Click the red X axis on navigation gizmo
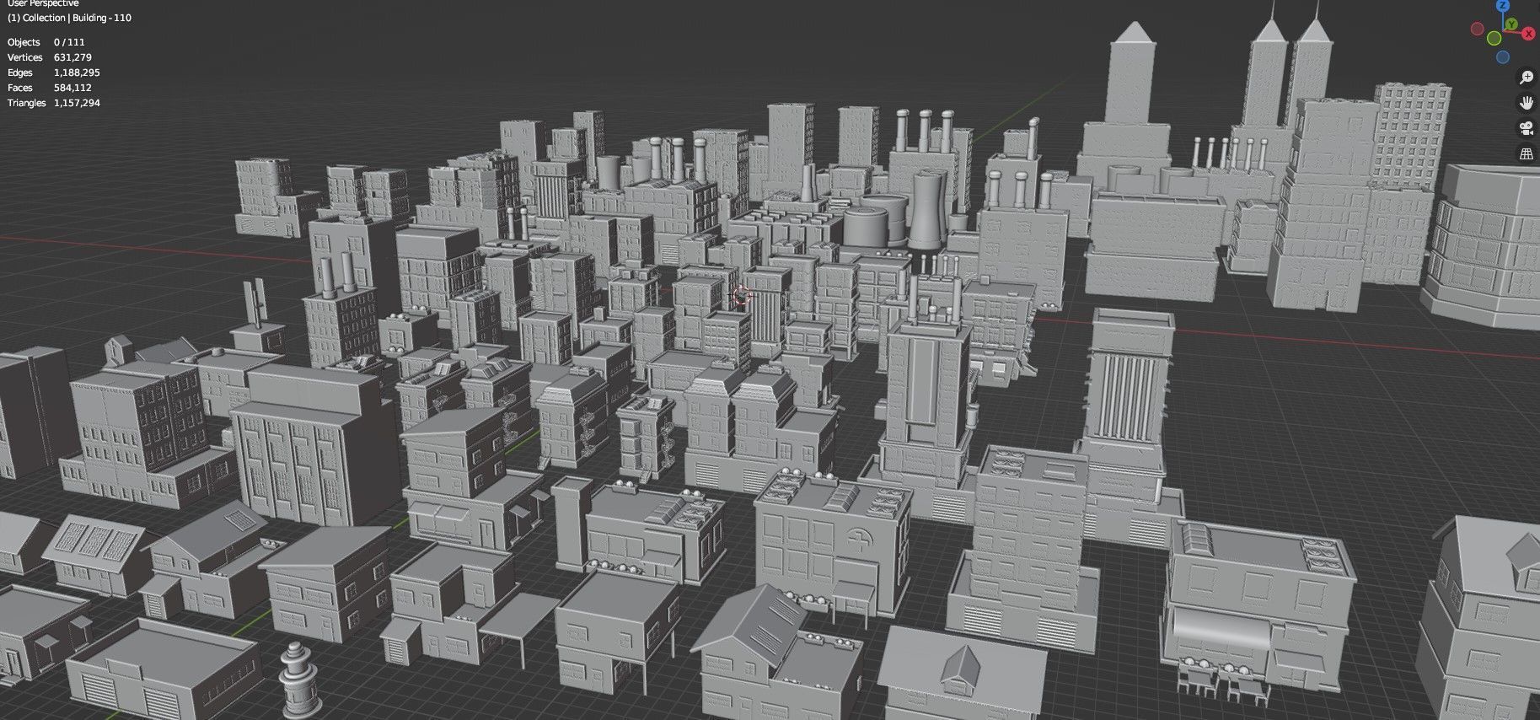The image size is (1540, 720). 1529,34
